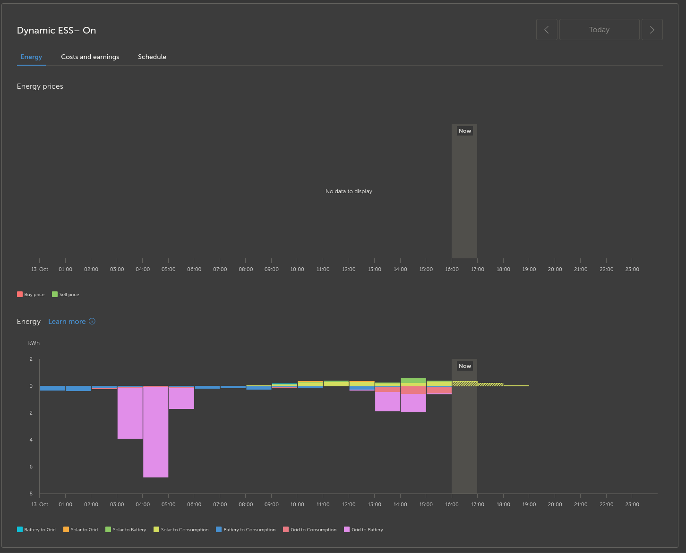The height and width of the screenshot is (553, 686).
Task: Toggle Battery to Consumption legend entry
Action: [246, 529]
